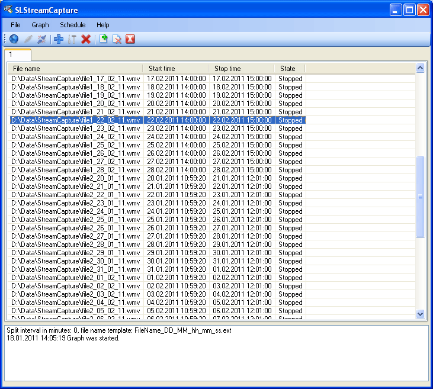Select tab labeled 1
This screenshot has height=389, width=433.
click(x=18, y=54)
